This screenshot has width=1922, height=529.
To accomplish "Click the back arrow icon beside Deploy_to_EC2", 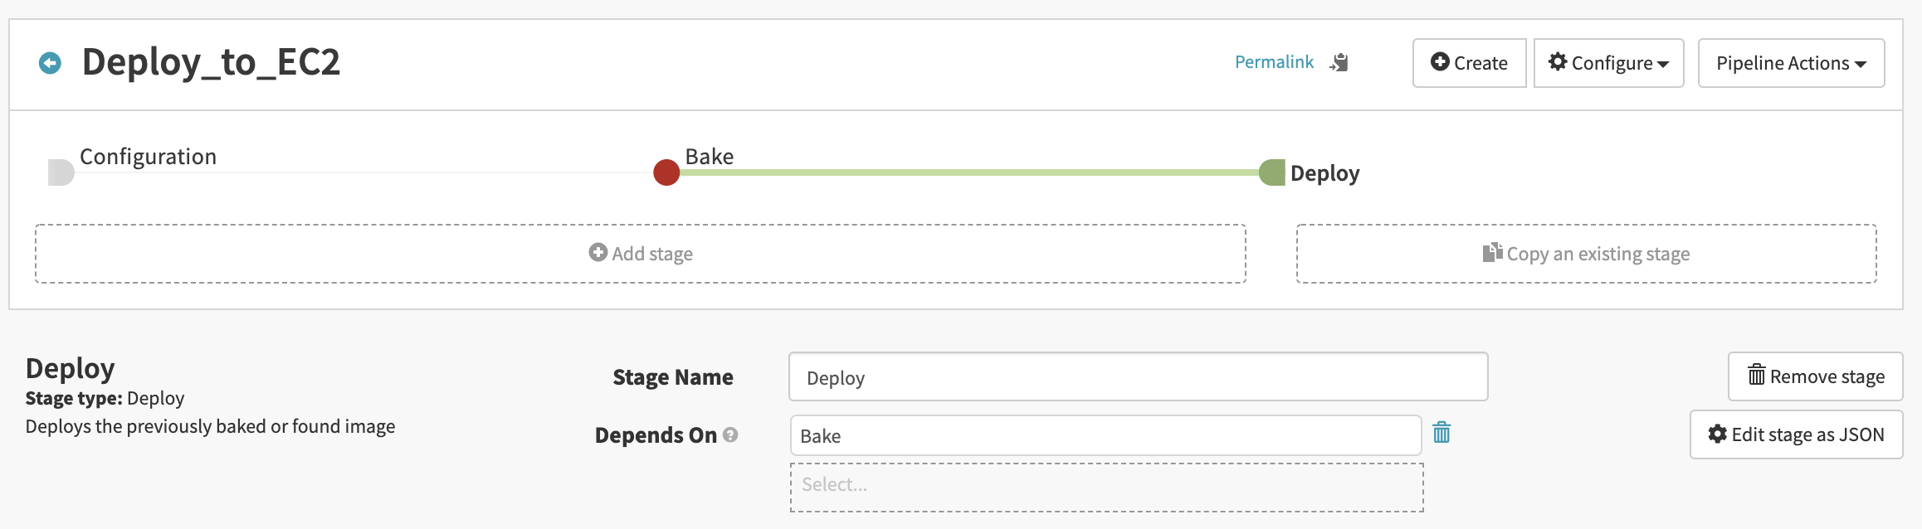I will pyautogui.click(x=50, y=63).
